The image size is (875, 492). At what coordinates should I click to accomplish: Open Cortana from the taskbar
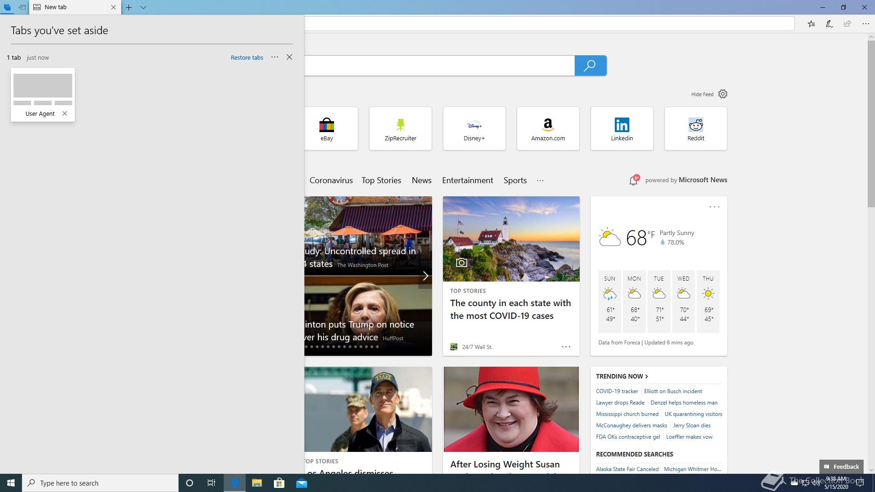pos(190,483)
